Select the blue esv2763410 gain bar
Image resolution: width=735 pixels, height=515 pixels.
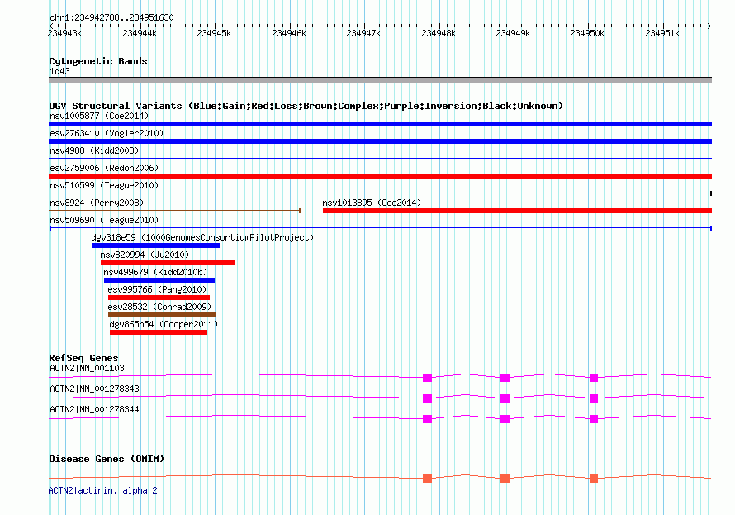[380, 141]
